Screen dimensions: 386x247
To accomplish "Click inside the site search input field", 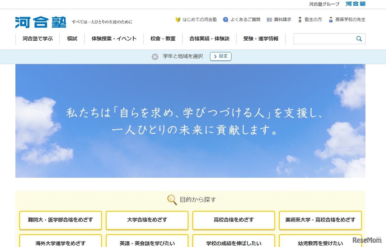I will [326, 39].
